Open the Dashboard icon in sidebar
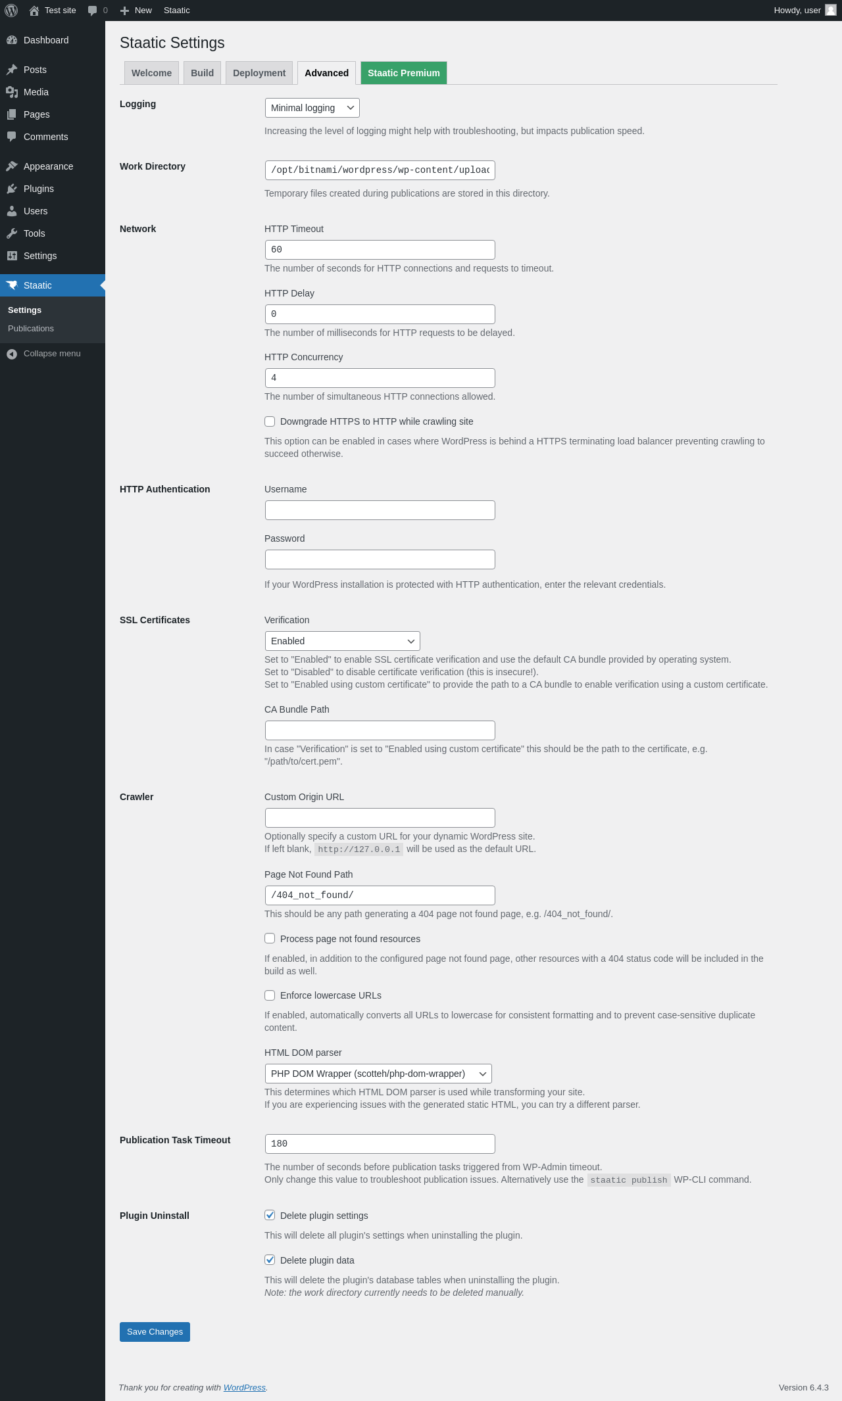The image size is (842, 1401). pyautogui.click(x=12, y=40)
